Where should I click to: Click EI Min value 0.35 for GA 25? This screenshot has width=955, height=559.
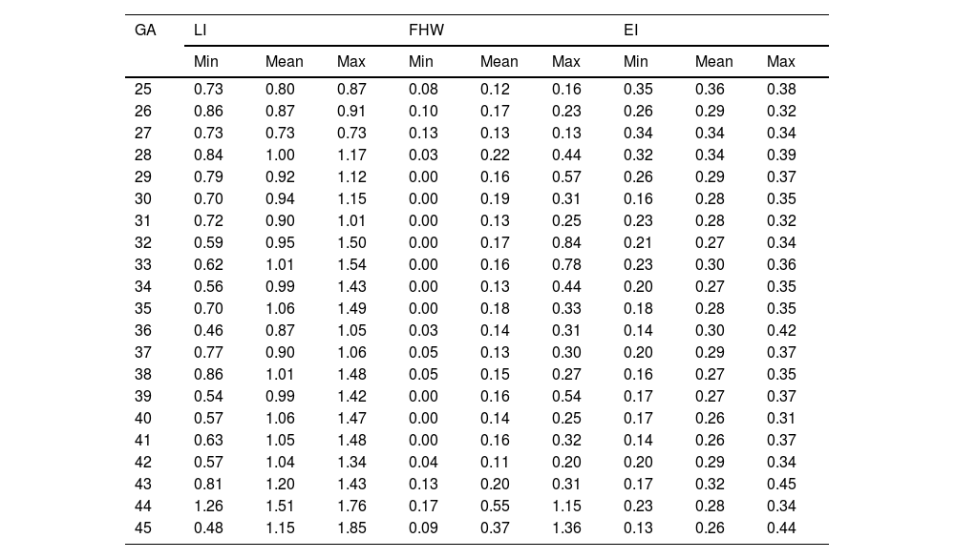click(638, 90)
